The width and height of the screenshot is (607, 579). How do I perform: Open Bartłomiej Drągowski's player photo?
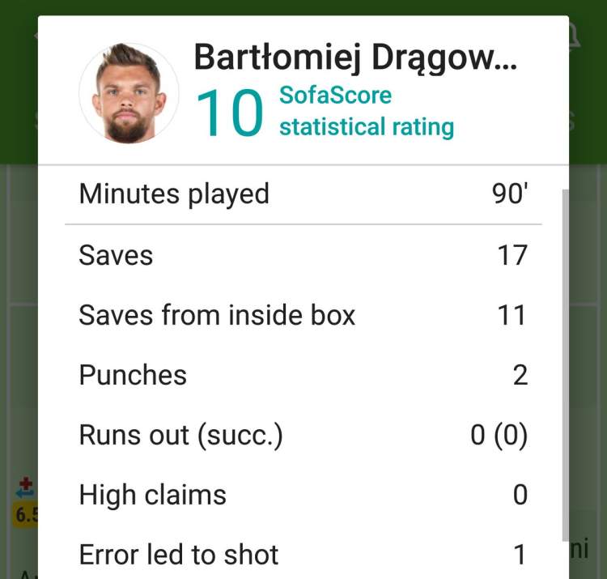(129, 93)
